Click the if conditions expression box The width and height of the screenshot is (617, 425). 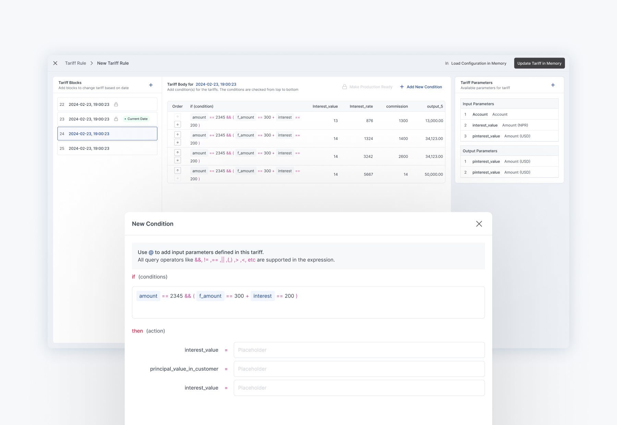(308, 302)
